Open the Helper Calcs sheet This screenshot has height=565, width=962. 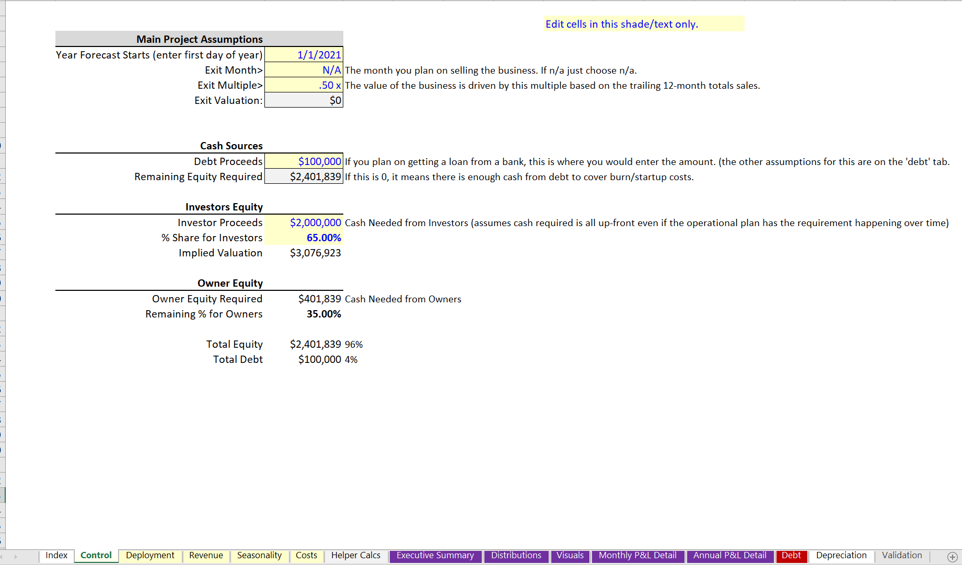(x=355, y=556)
